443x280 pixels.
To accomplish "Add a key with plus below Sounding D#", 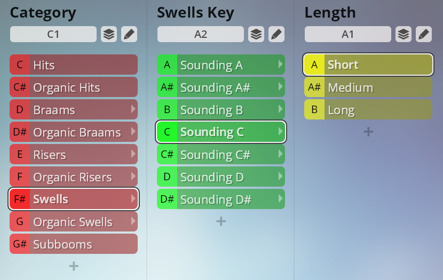I will 221,221.
